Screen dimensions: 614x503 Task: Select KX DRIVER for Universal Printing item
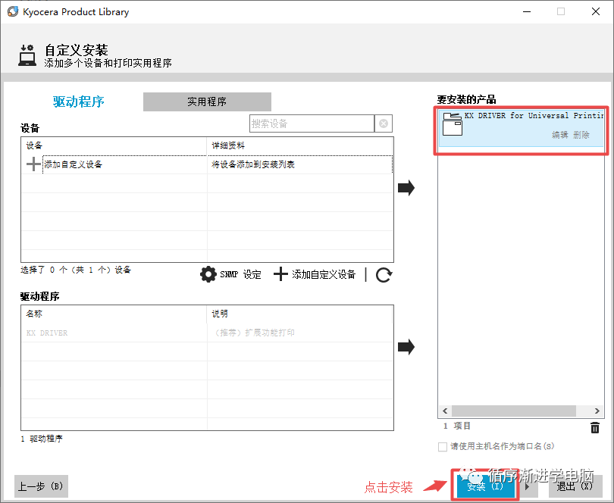[522, 128]
